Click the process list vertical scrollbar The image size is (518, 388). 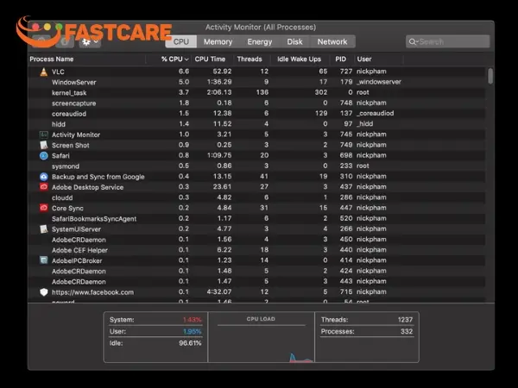click(x=490, y=76)
